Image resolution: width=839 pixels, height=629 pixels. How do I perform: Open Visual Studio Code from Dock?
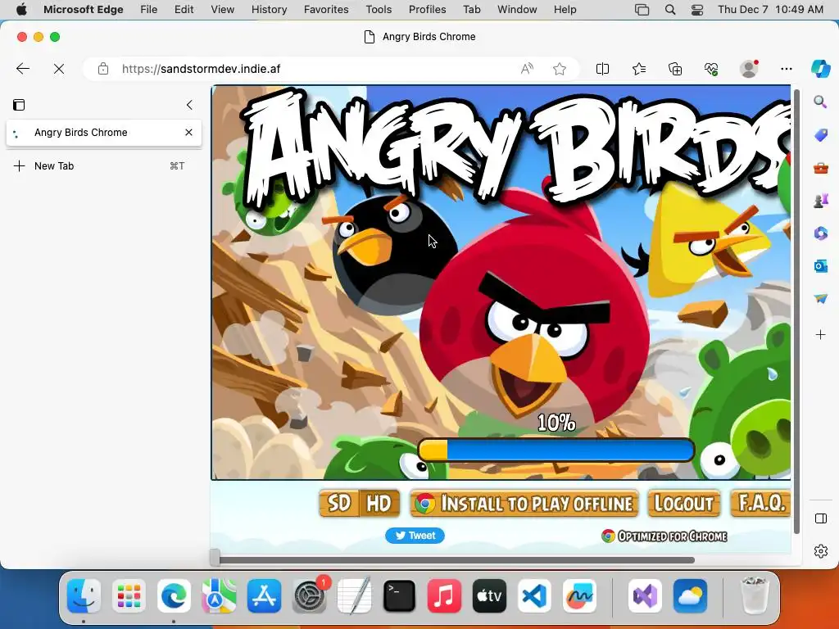coord(534,595)
